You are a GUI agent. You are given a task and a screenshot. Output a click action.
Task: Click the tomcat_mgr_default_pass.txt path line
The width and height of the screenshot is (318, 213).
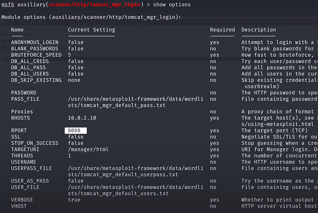117,105
